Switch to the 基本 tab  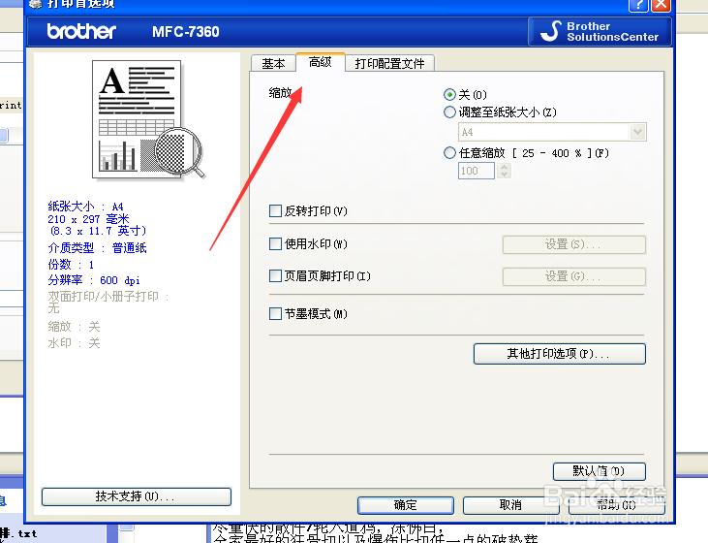pos(273,63)
